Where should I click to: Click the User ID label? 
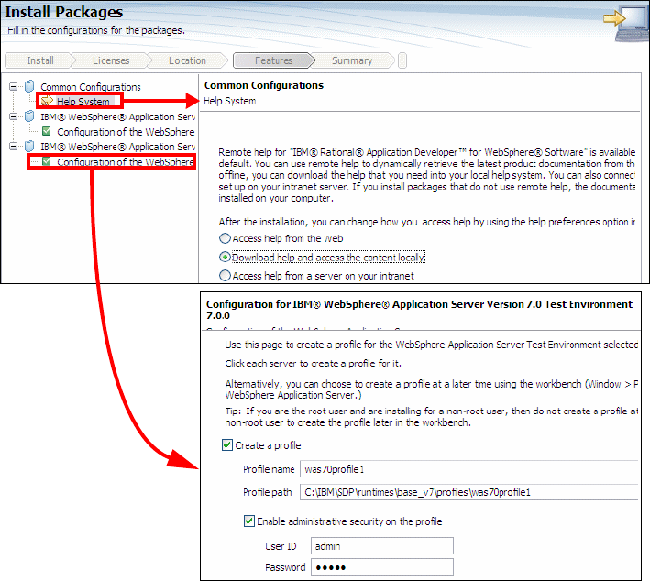pyautogui.click(x=281, y=546)
